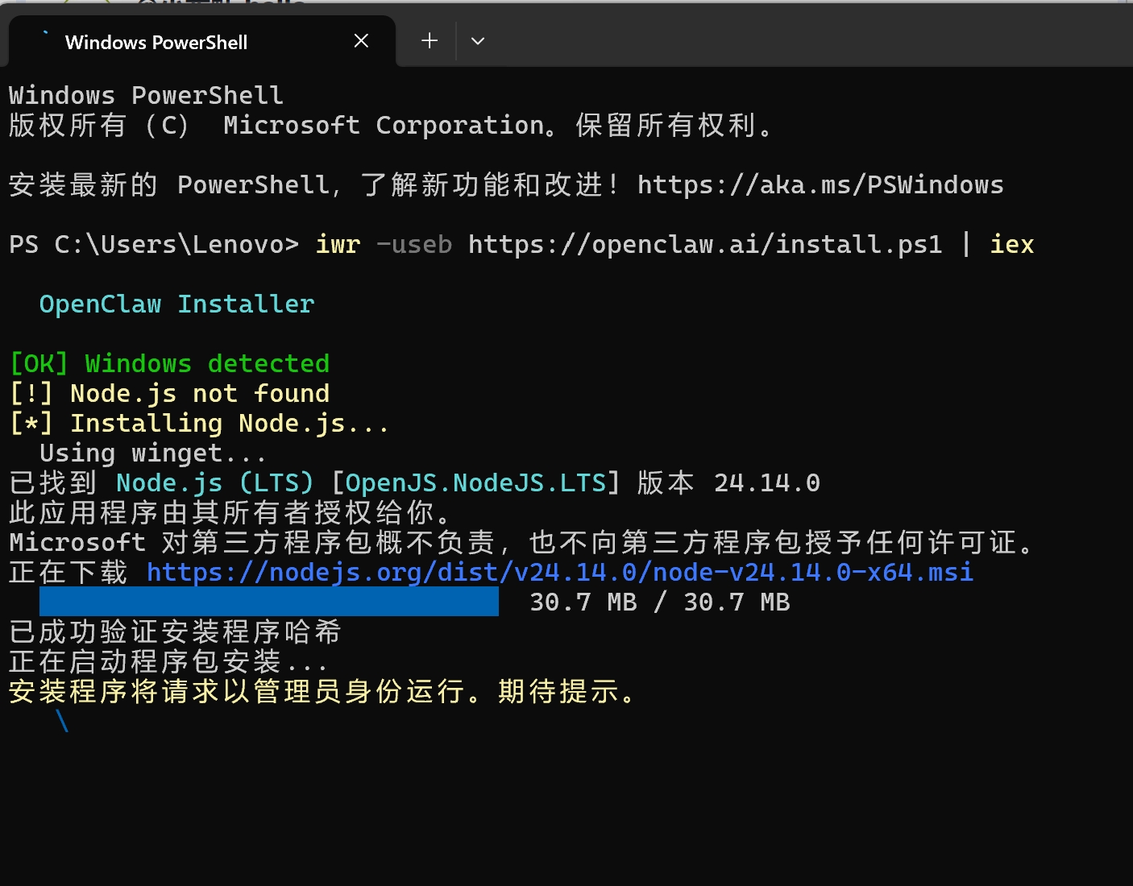
Task: Click the openclaw.ai install.ps1 URL
Action: pos(704,245)
